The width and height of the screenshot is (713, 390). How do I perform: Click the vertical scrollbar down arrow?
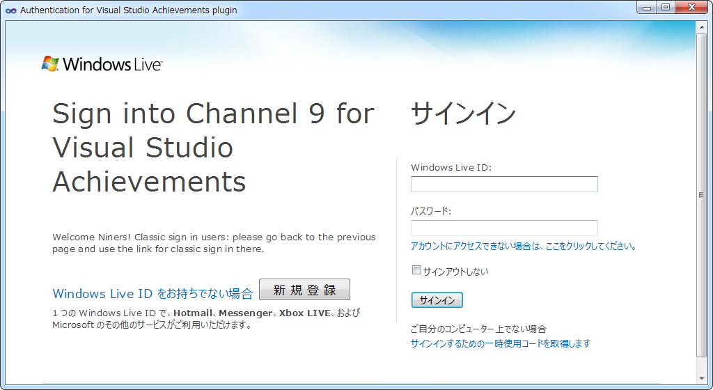(701, 378)
